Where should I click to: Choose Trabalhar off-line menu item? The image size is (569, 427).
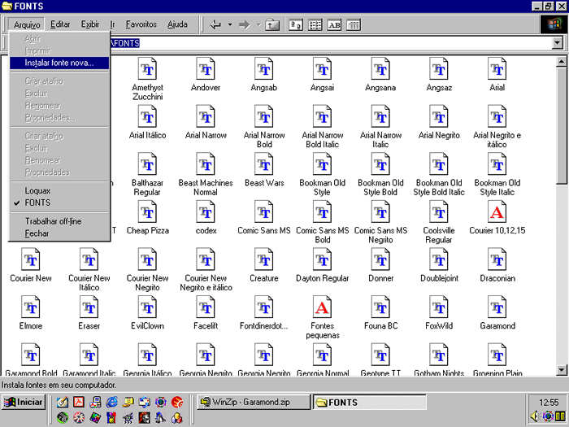click(x=59, y=221)
